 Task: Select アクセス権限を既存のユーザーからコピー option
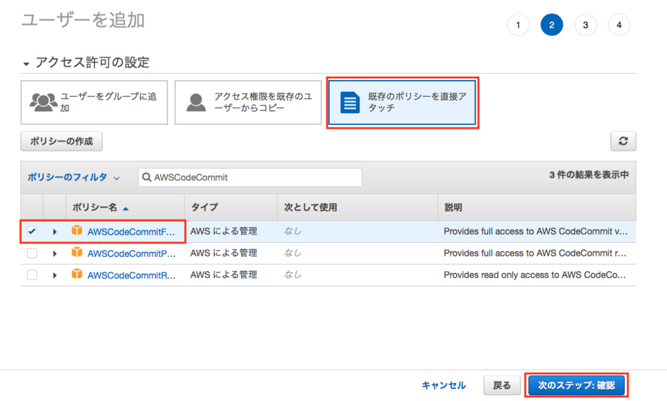coord(248,102)
